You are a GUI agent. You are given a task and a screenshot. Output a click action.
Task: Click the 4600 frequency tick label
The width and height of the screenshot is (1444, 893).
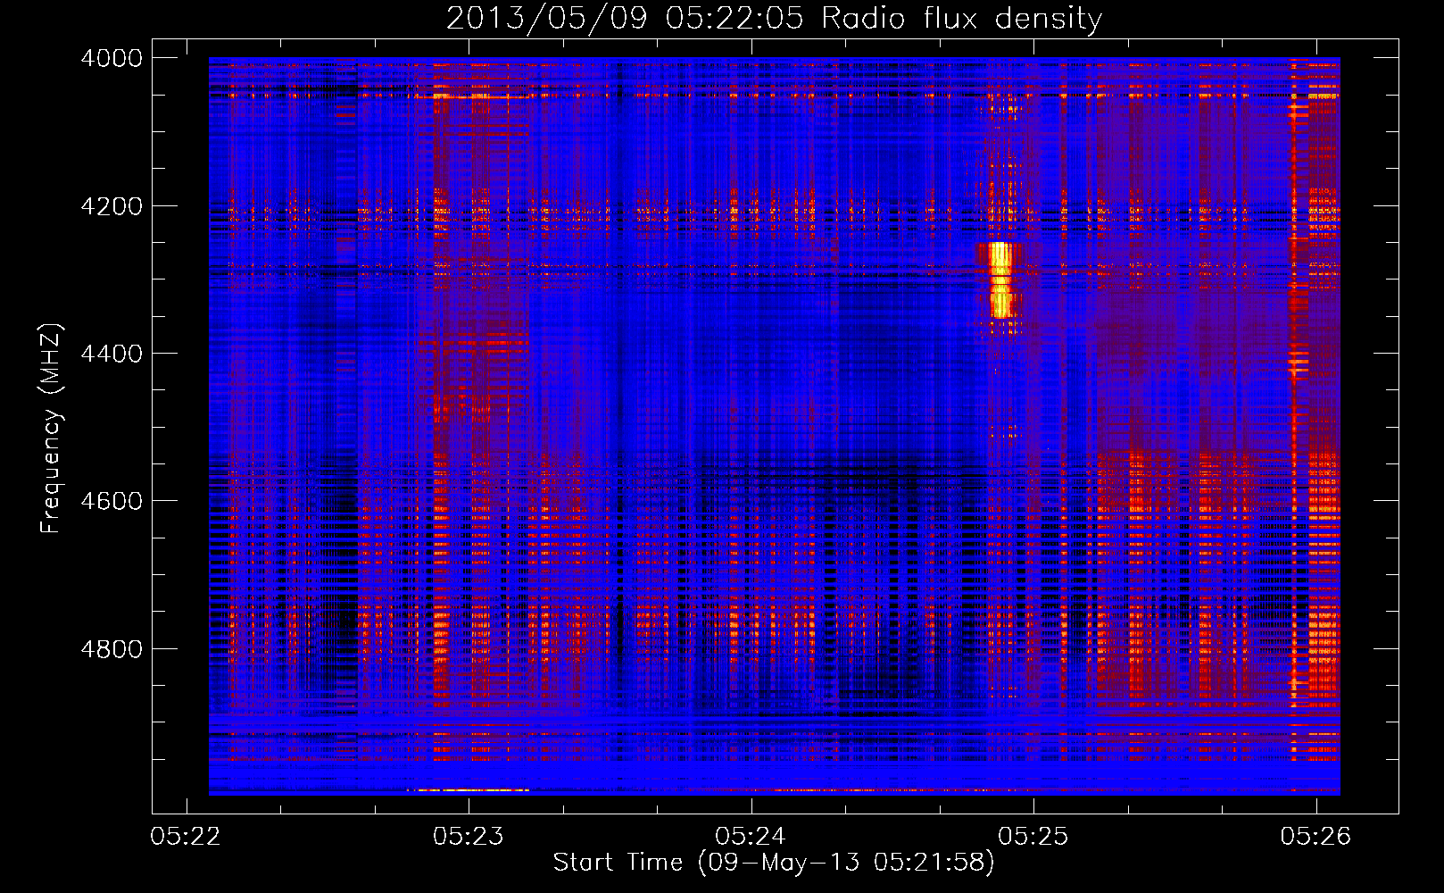click(x=112, y=501)
